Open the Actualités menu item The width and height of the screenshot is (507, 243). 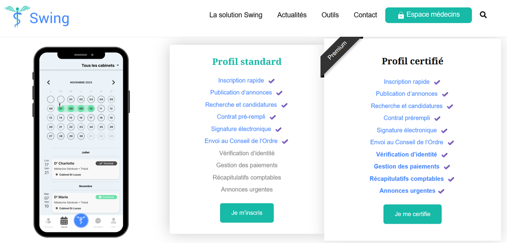pos(292,15)
